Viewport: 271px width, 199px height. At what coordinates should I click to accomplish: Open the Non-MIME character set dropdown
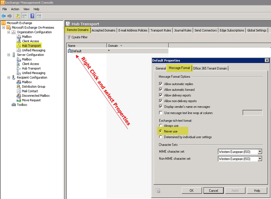click(x=260, y=159)
